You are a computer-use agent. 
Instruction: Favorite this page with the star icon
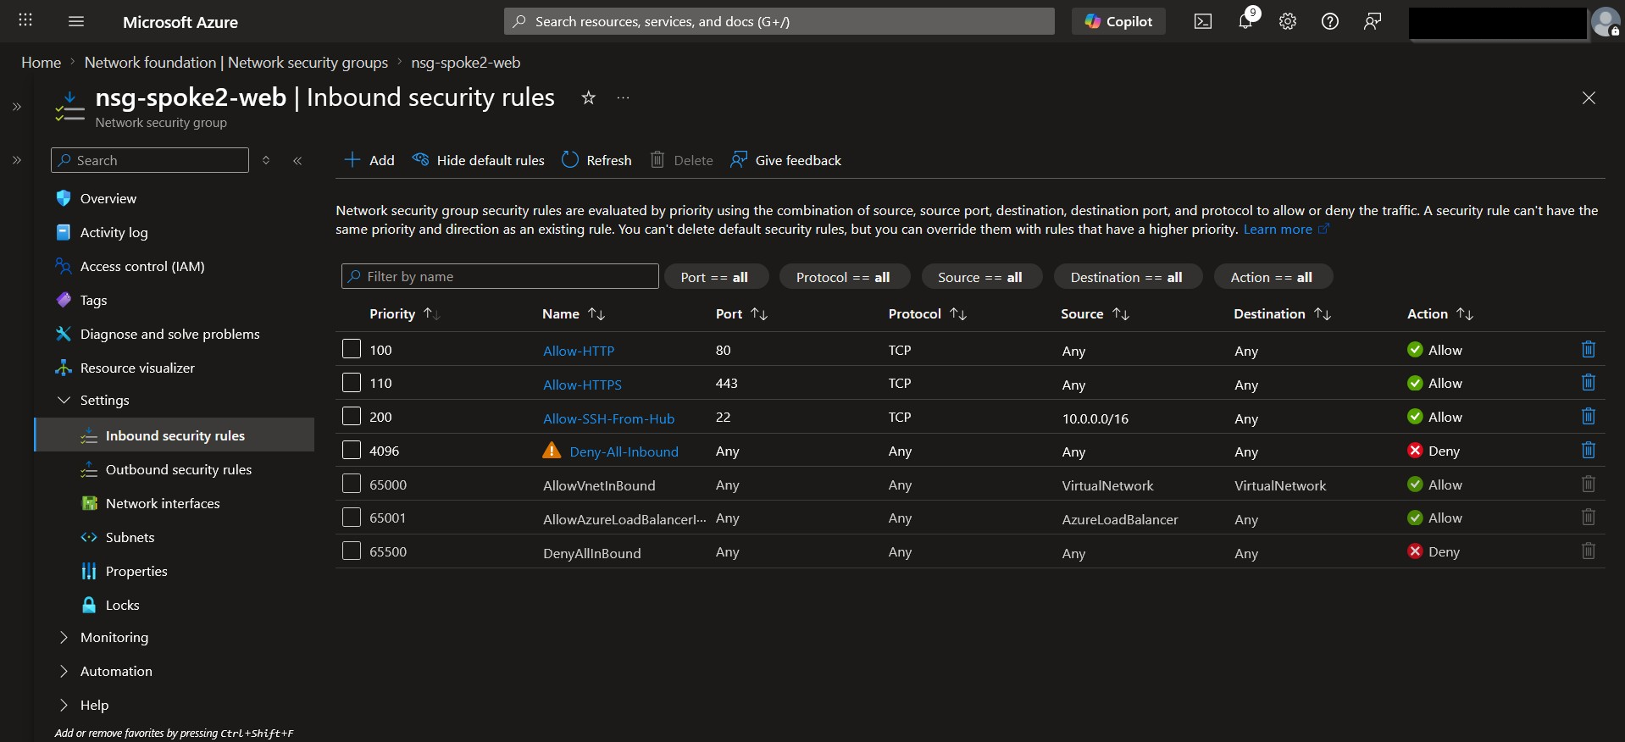(588, 97)
